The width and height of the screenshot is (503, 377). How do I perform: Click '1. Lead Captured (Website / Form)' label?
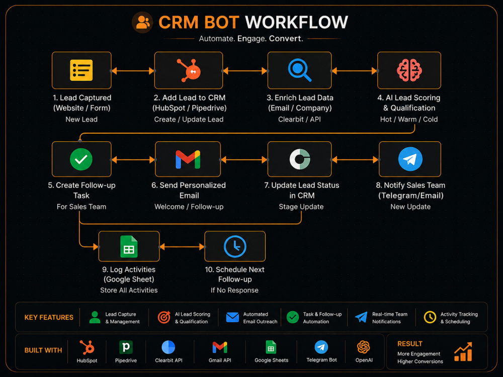point(82,103)
